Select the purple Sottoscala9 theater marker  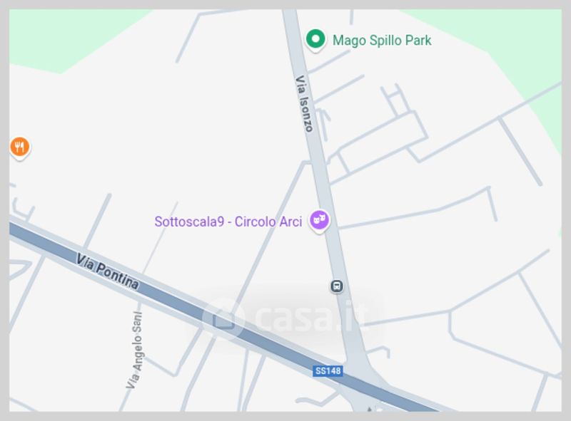319,221
